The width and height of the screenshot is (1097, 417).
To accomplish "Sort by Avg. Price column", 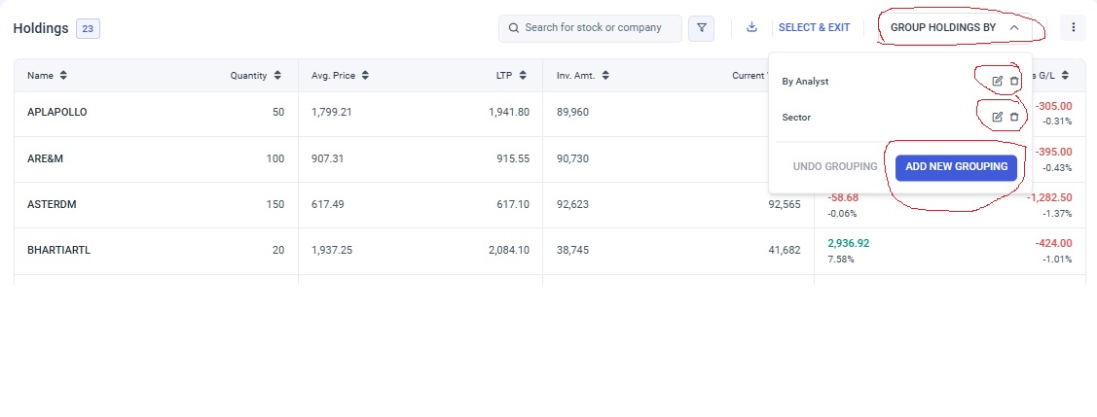I will pos(364,76).
